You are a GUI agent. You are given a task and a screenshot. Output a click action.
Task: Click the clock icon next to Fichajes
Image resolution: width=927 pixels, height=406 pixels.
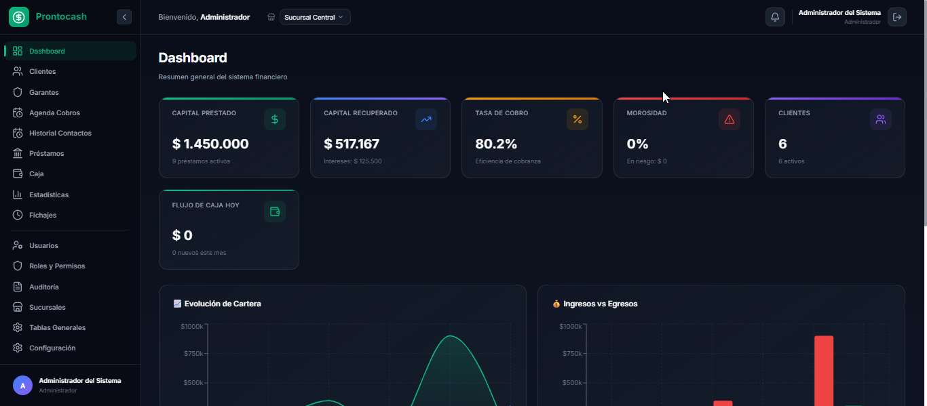pyautogui.click(x=18, y=215)
